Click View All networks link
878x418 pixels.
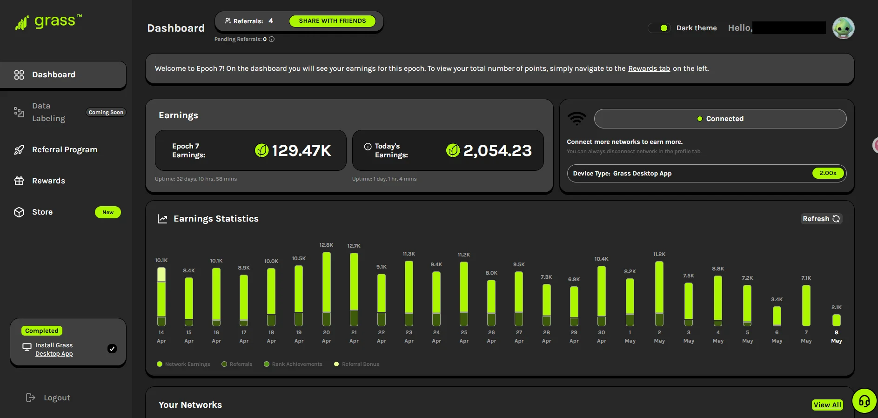[x=827, y=405]
